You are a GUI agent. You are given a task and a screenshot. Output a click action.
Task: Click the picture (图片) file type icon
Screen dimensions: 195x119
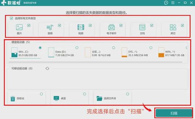click(x=19, y=28)
